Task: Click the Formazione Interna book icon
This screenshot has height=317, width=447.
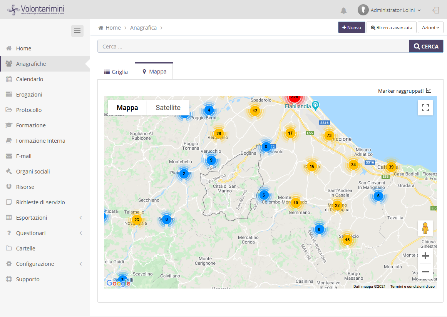Action: (x=9, y=140)
